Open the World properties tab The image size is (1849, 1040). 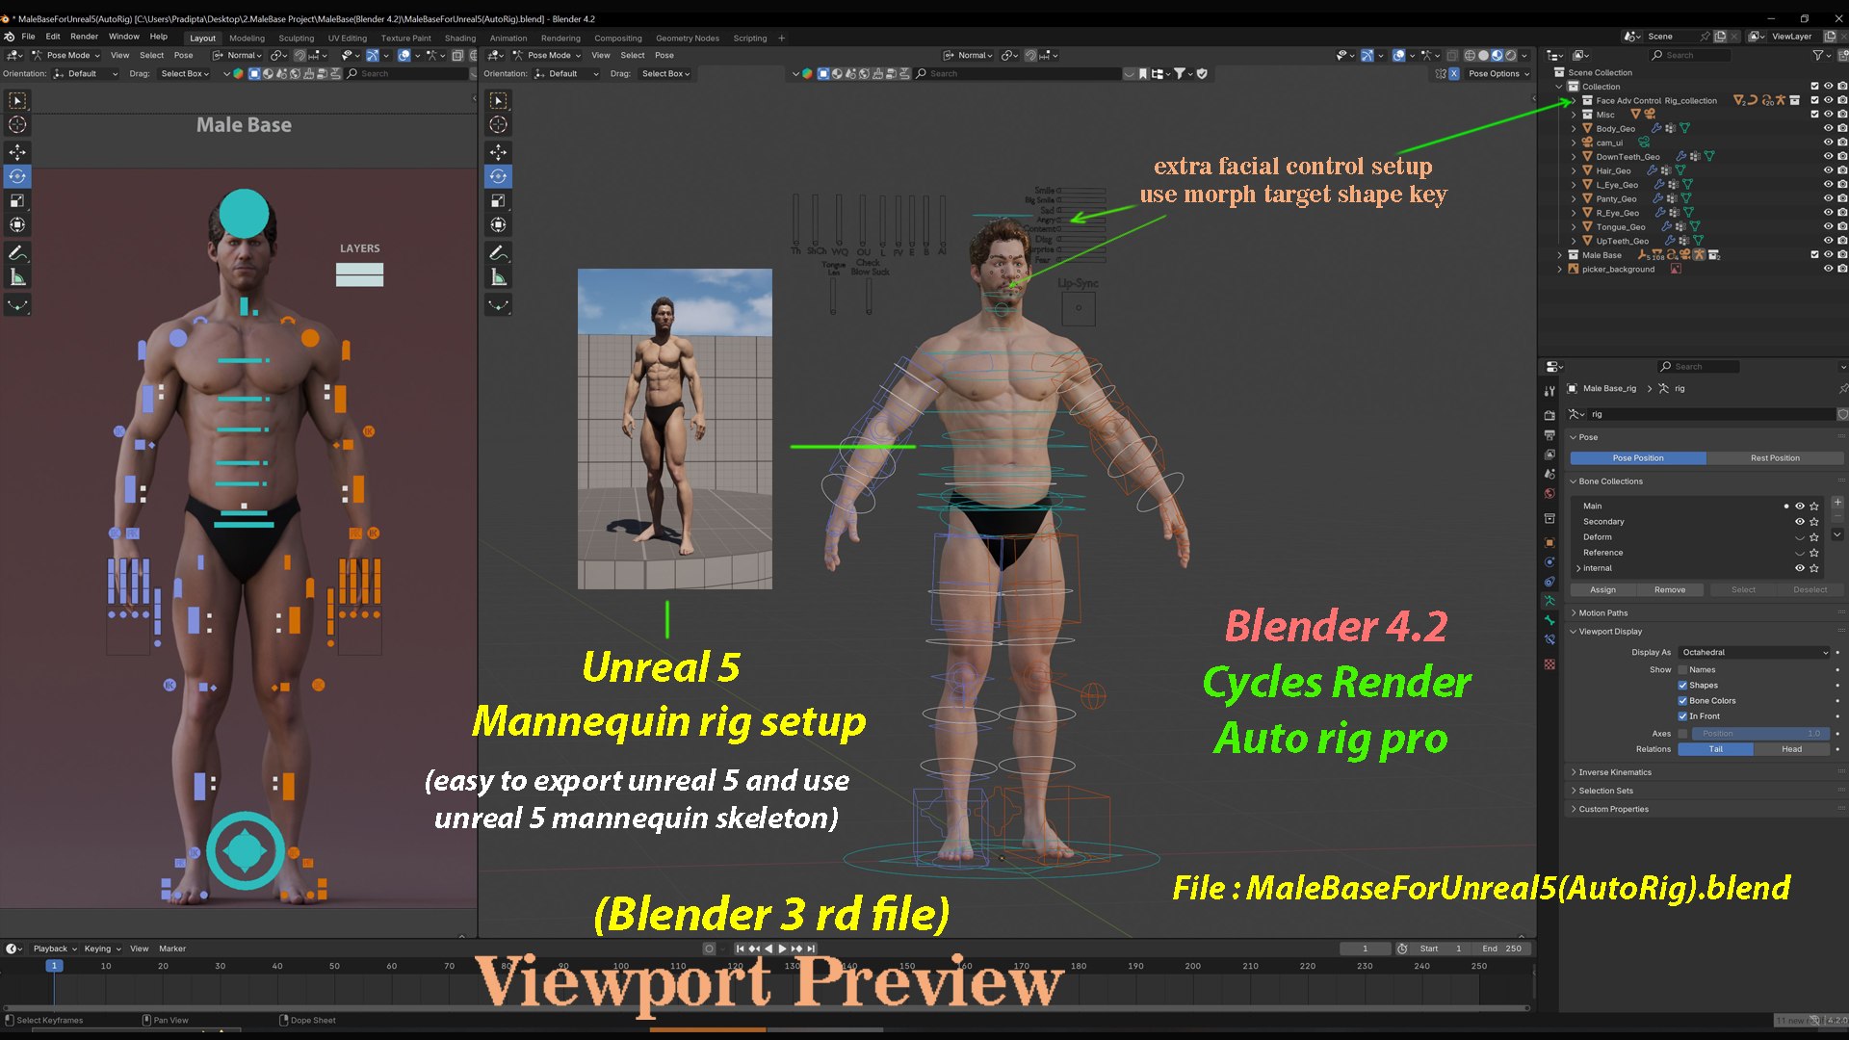click(x=1550, y=493)
